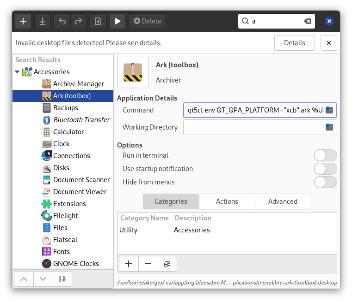
Task: Click the desktop file path at bottom
Action: coord(227,283)
